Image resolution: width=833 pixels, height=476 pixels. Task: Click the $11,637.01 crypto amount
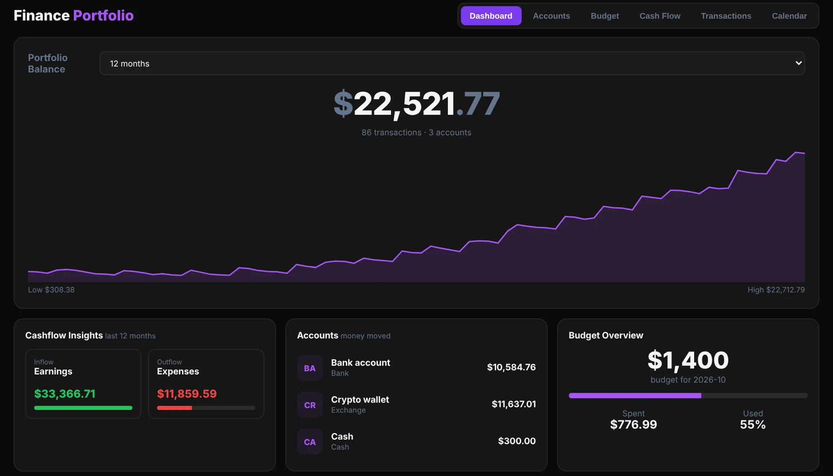tap(513, 404)
